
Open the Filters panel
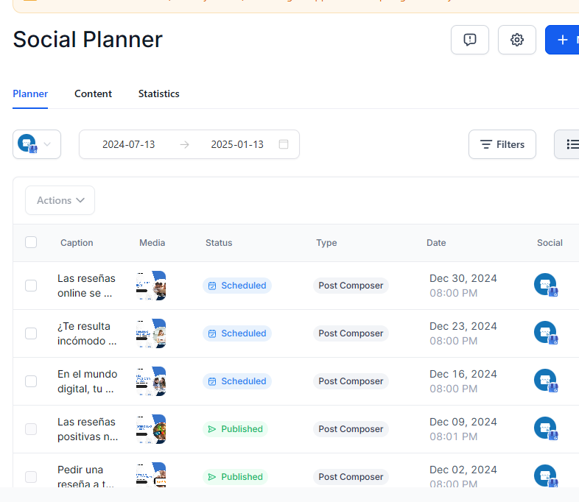pos(502,144)
